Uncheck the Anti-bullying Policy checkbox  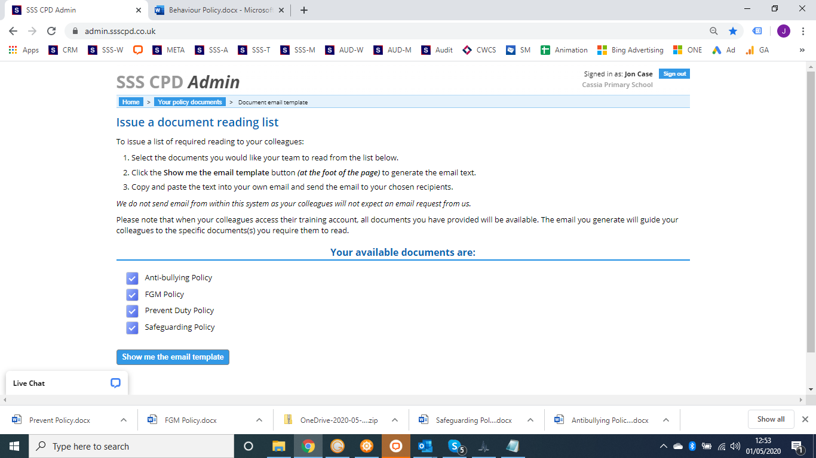tap(132, 278)
